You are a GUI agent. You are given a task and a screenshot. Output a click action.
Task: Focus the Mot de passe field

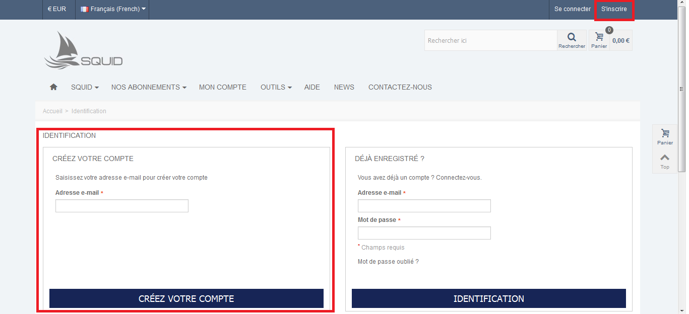tap(424, 233)
